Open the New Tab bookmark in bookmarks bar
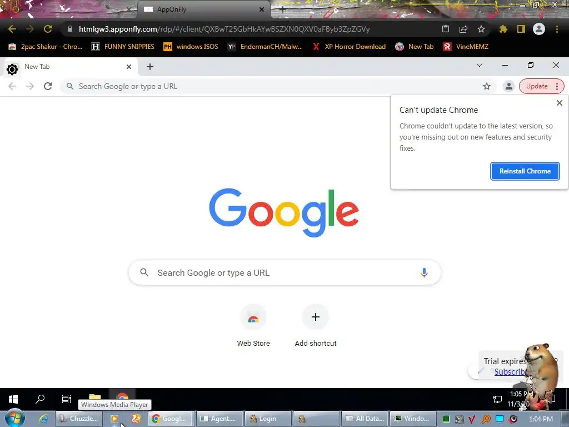The width and height of the screenshot is (569, 427). pos(415,47)
